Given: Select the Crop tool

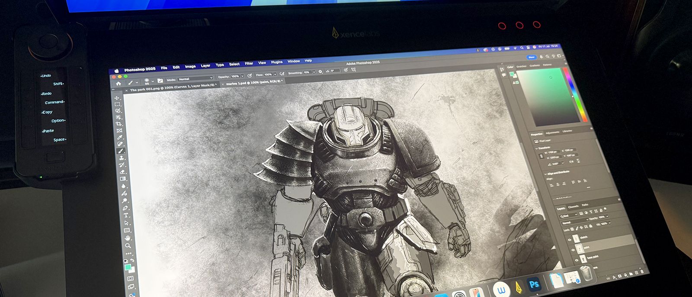Looking at the screenshot, I should (x=119, y=124).
